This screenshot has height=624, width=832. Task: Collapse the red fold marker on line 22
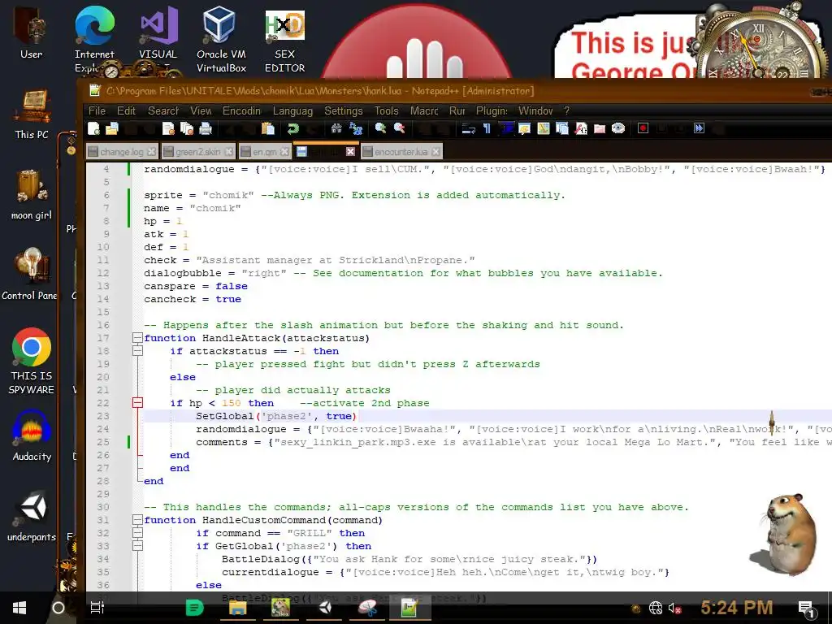(137, 403)
